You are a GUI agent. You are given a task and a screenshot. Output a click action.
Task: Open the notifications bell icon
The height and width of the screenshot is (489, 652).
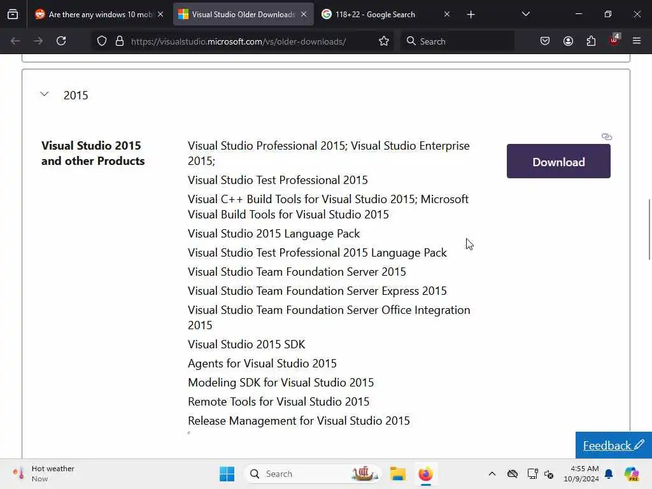click(x=609, y=474)
